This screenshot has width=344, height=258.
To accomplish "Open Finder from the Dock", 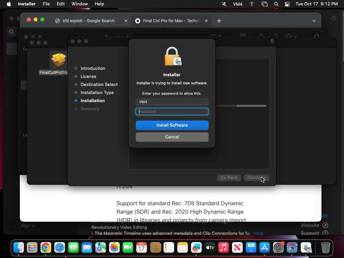I will [18, 248].
